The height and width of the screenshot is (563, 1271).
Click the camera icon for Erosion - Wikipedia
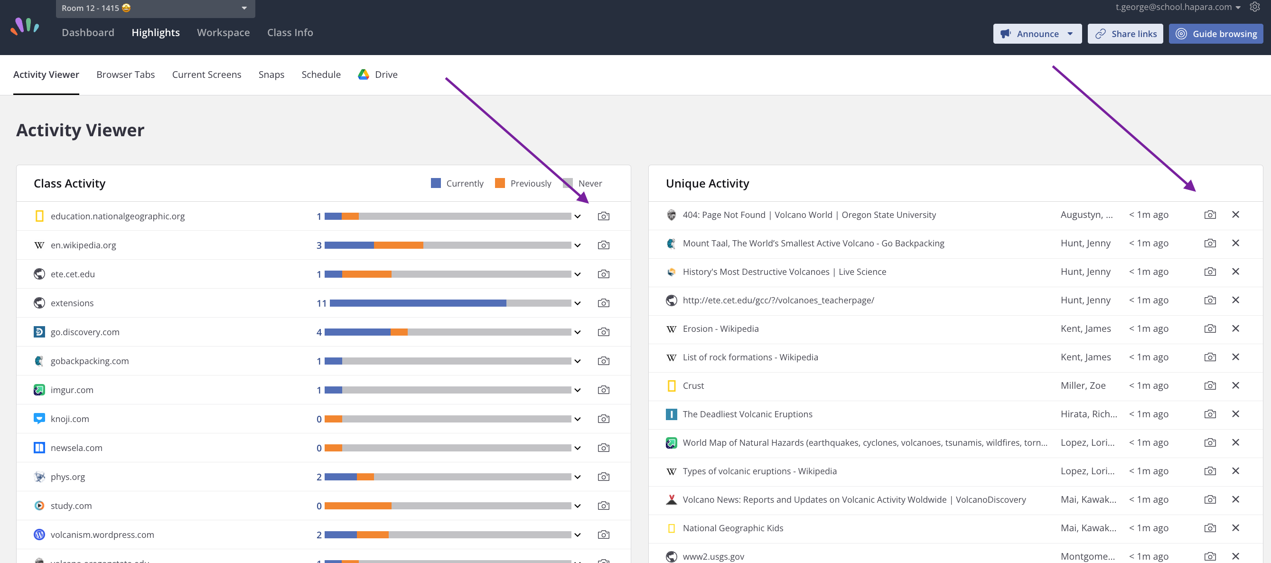pyautogui.click(x=1209, y=328)
